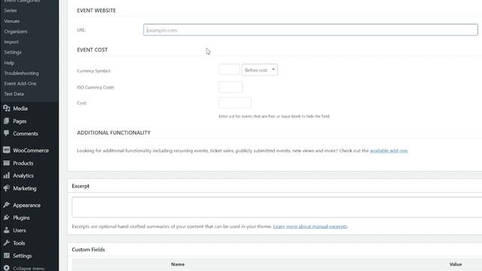Open Learn more about manual excerpts link
This screenshot has height=271, width=482.
tap(310, 227)
